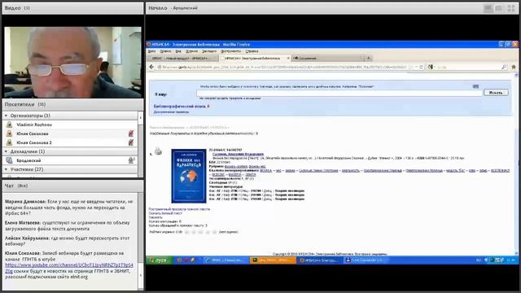Switch to ИРБИС64+ Firefox taskbar button
The image size is (521, 293).
[319, 260]
